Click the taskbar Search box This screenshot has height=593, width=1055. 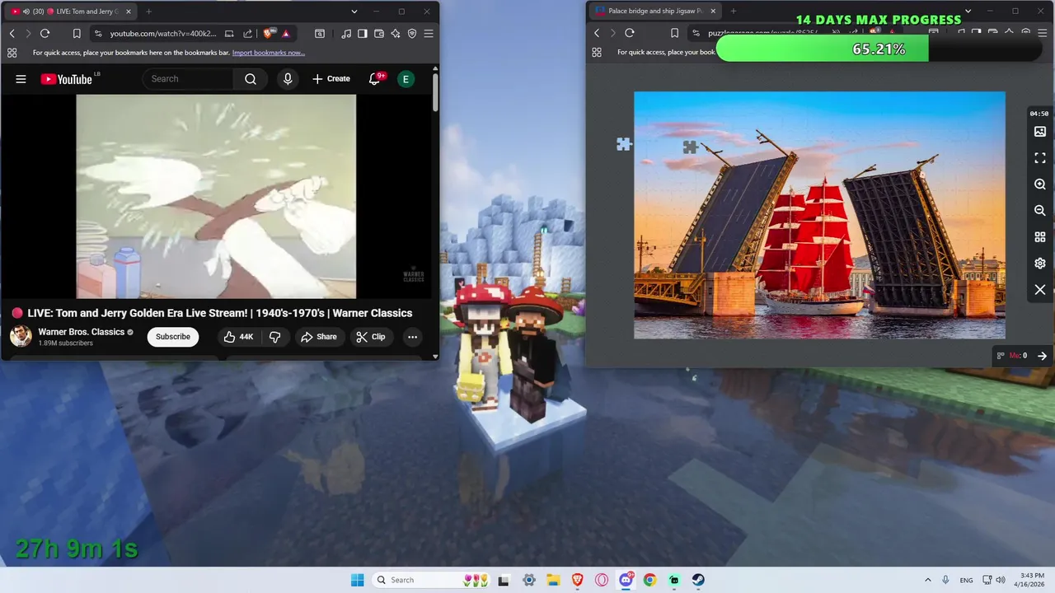(431, 580)
